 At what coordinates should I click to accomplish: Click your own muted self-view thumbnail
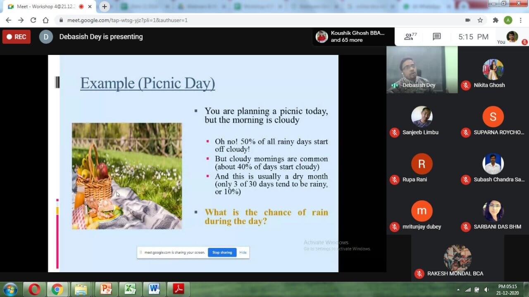pyautogui.click(x=512, y=37)
